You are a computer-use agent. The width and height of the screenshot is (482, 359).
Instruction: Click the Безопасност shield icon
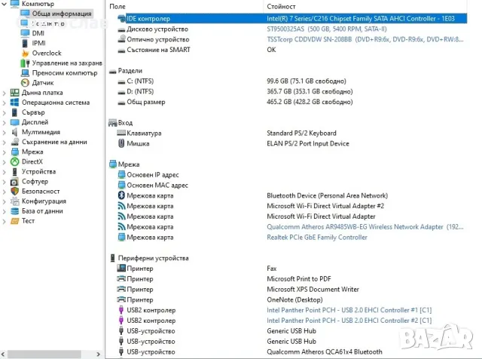tap(16, 192)
